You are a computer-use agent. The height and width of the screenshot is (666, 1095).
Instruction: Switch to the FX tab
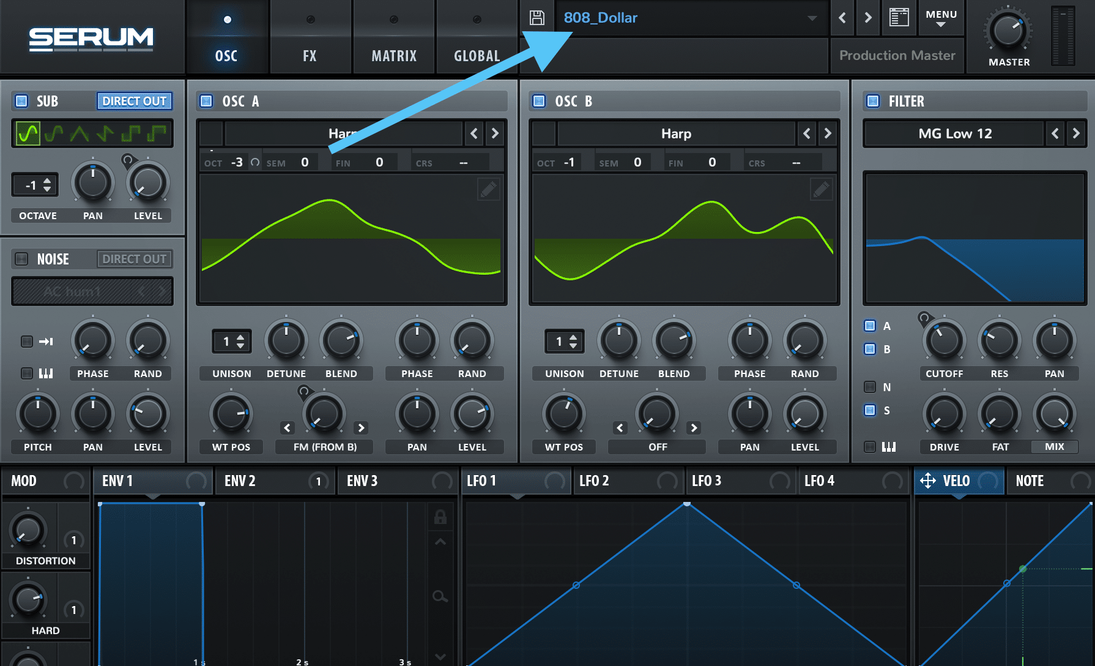point(310,37)
